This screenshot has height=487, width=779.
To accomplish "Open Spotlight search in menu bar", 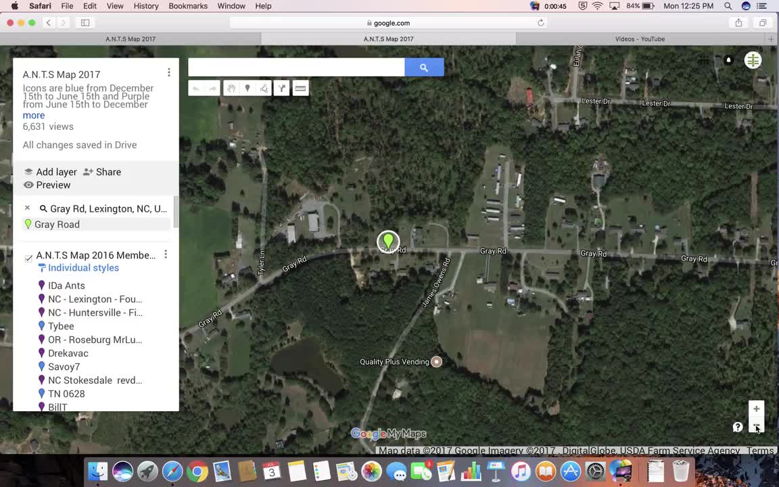I will coord(728,6).
